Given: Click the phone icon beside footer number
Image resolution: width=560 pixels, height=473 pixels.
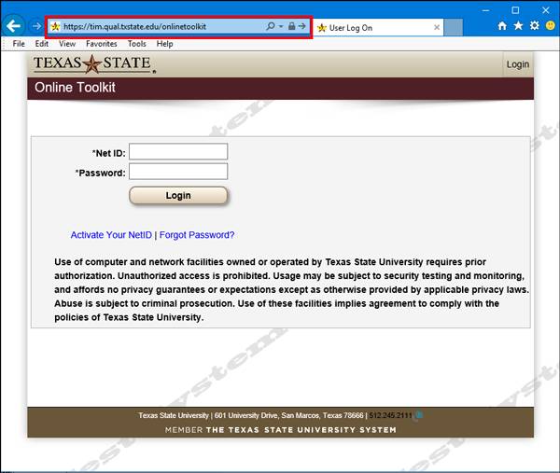Looking at the screenshot, I should pos(419,415).
